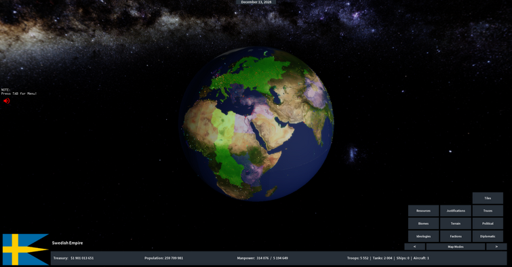Collapse the Map Modes panel header

[456, 247]
